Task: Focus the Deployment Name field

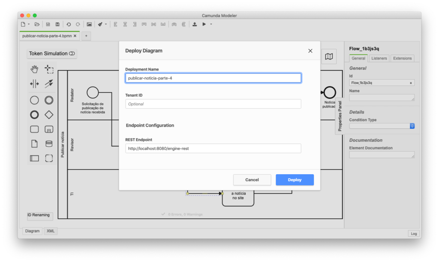Action: [213, 78]
